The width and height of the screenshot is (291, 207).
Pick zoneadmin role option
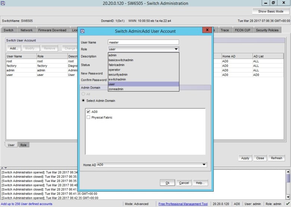(x=116, y=89)
